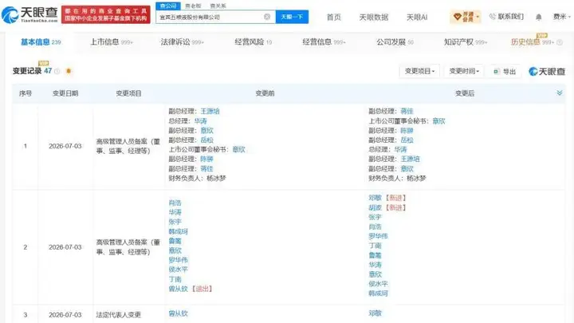This screenshot has width=574, height=323.
Task: Open the 天眼查 logo homepage
Action: click(29, 14)
